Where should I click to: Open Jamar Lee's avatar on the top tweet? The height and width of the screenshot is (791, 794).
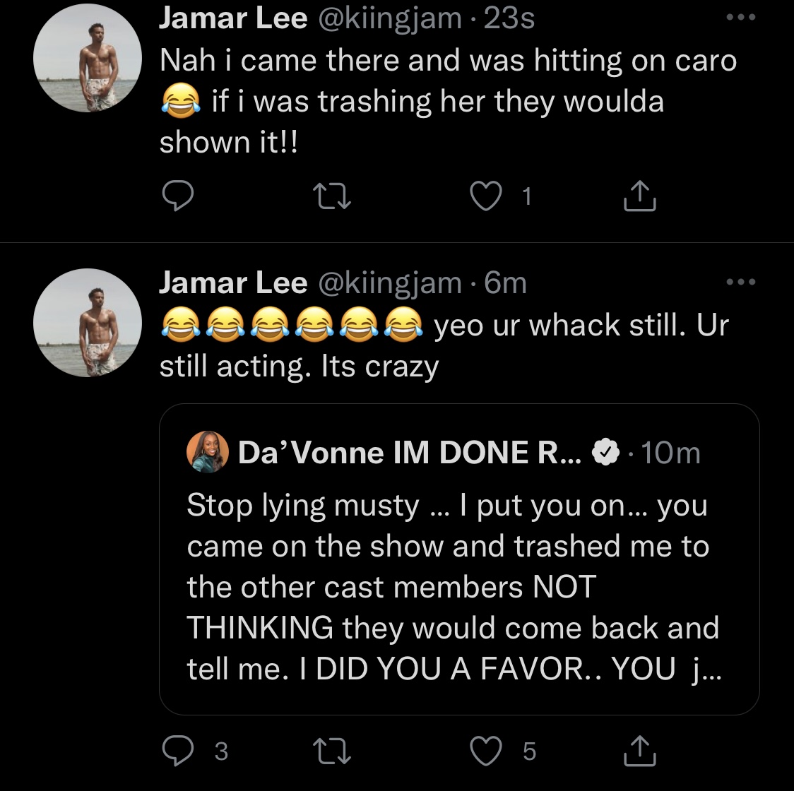point(88,58)
